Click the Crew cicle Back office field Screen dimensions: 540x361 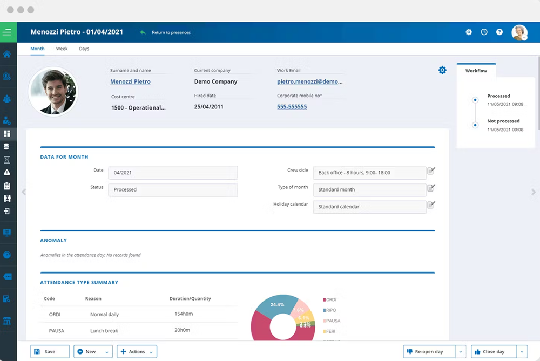coord(369,173)
